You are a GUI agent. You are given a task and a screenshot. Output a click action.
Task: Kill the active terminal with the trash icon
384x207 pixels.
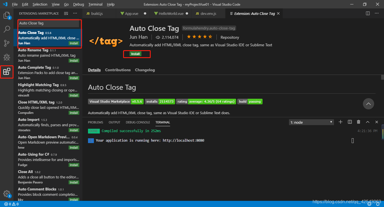point(358,122)
